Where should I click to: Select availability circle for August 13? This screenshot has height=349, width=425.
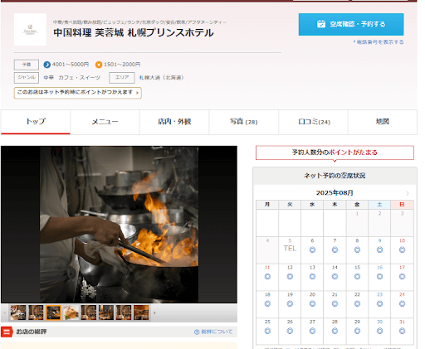point(312,276)
